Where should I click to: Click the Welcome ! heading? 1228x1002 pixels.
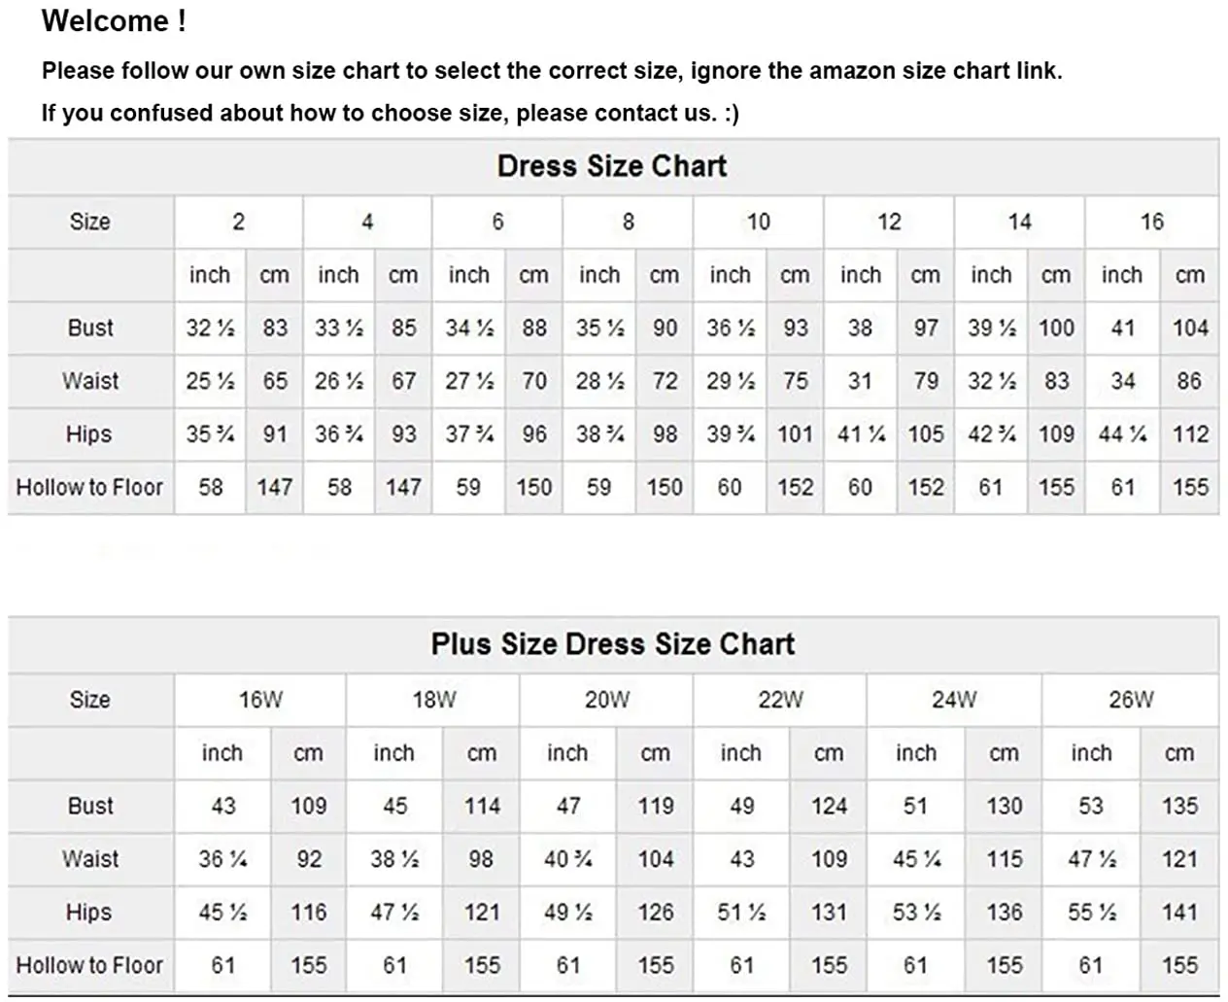tap(114, 21)
